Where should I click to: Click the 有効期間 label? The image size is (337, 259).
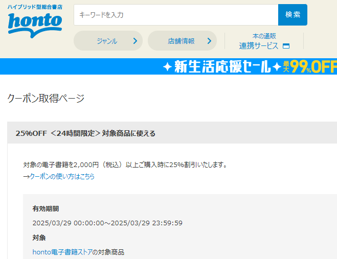(x=46, y=209)
